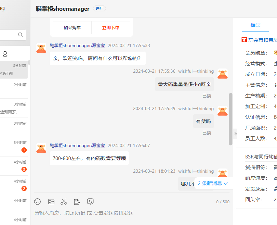
Task: Click the 鞋掌柜shoemanager chat title
Action: click(62, 9)
